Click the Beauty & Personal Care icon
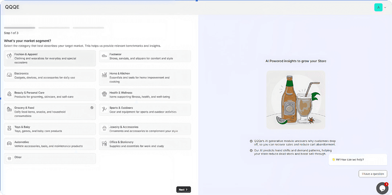Image resolution: width=392 pixels, height=195 pixels. tap(10, 94)
